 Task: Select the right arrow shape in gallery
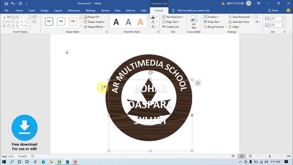[x=4, y=26]
